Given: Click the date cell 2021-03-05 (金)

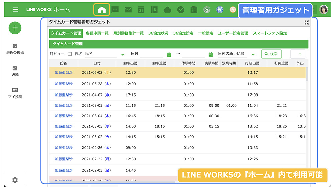Looking at the screenshot, I should point(96,105).
